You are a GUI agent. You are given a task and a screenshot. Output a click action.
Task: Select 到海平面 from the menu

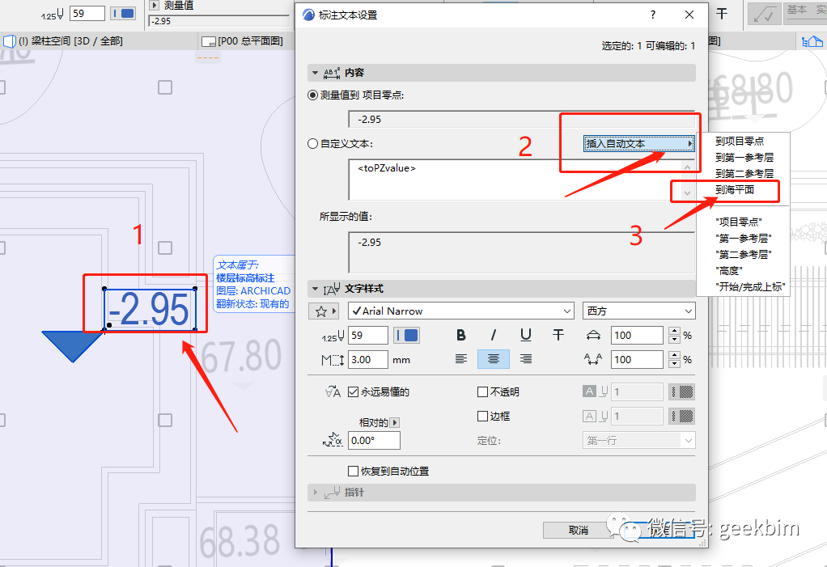[x=736, y=190]
